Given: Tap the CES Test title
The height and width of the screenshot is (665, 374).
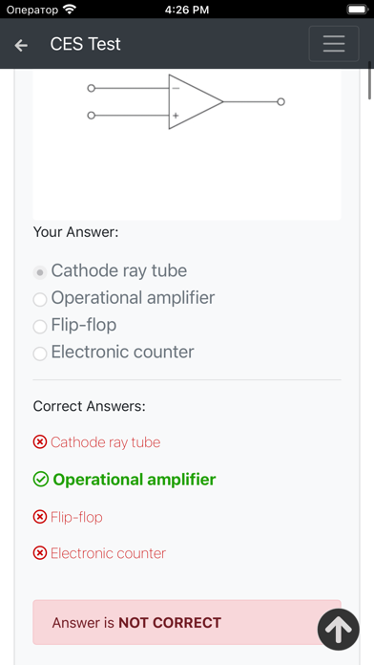Looking at the screenshot, I should (86, 44).
